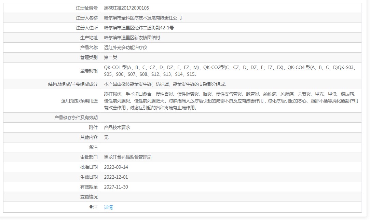The width and height of the screenshot is (370, 220).
Task: Click the 产品储存条件及有效期 label
Action: (x=76, y=118)
